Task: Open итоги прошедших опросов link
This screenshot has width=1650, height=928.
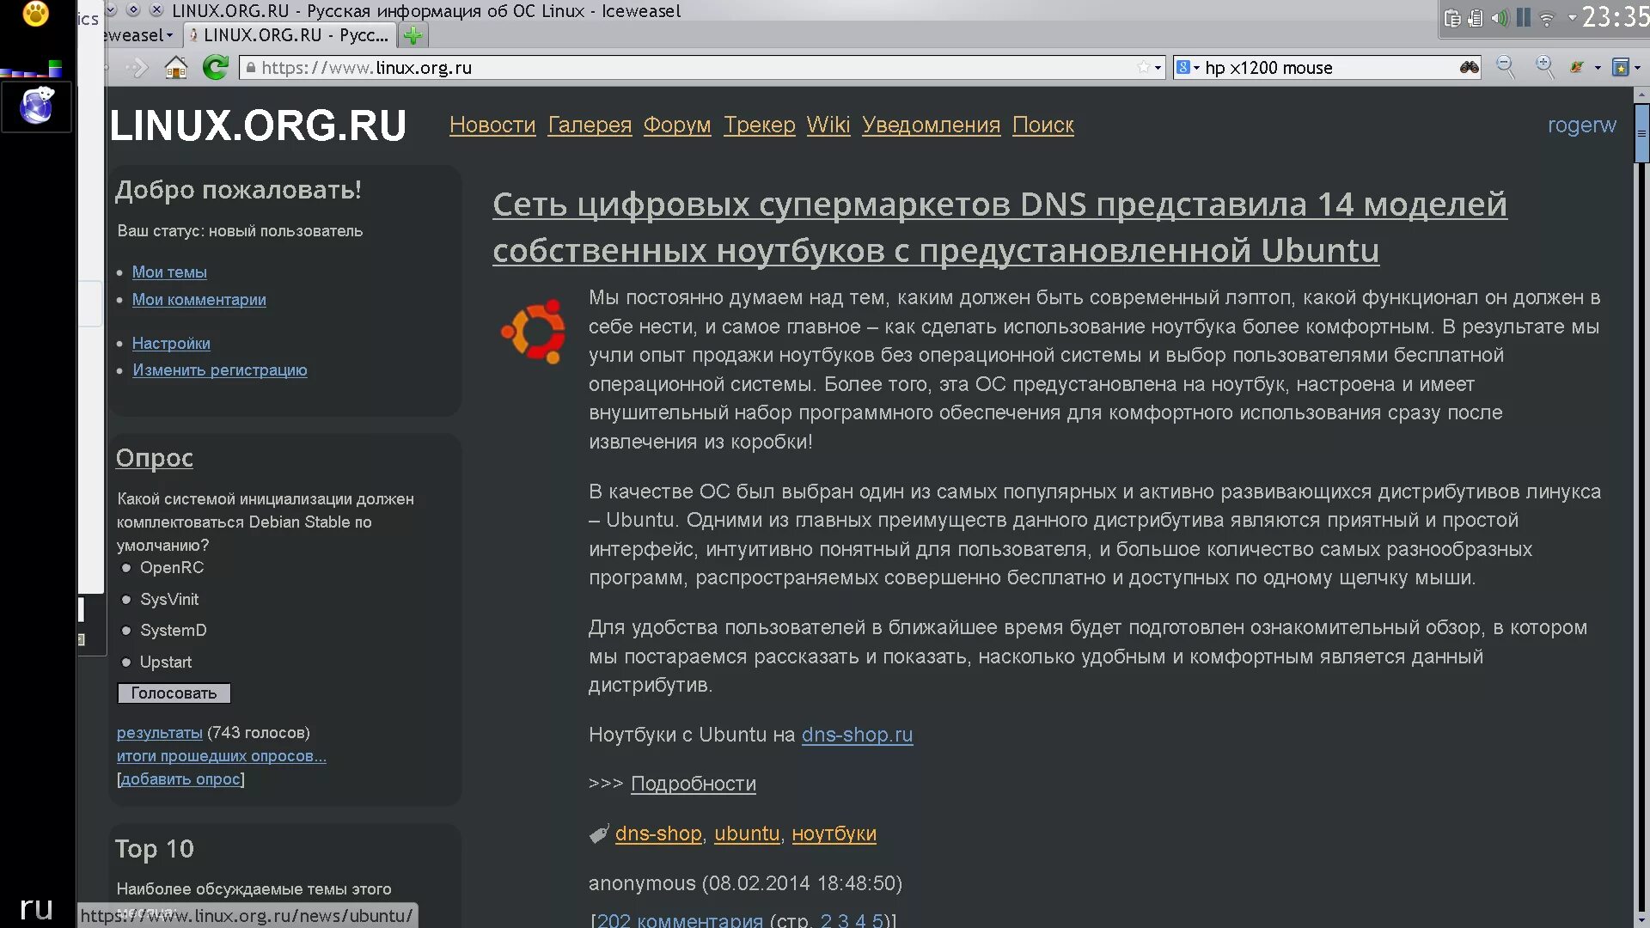Action: pos(222,756)
